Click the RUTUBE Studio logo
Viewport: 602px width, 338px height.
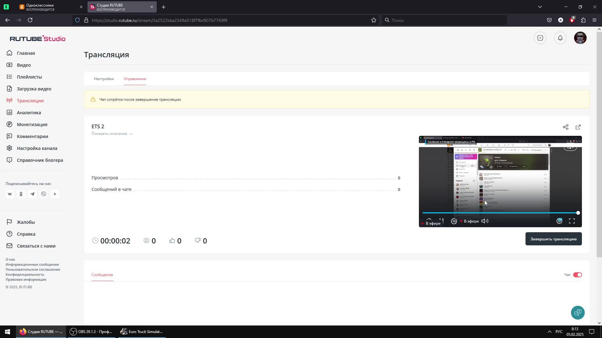[x=38, y=38]
